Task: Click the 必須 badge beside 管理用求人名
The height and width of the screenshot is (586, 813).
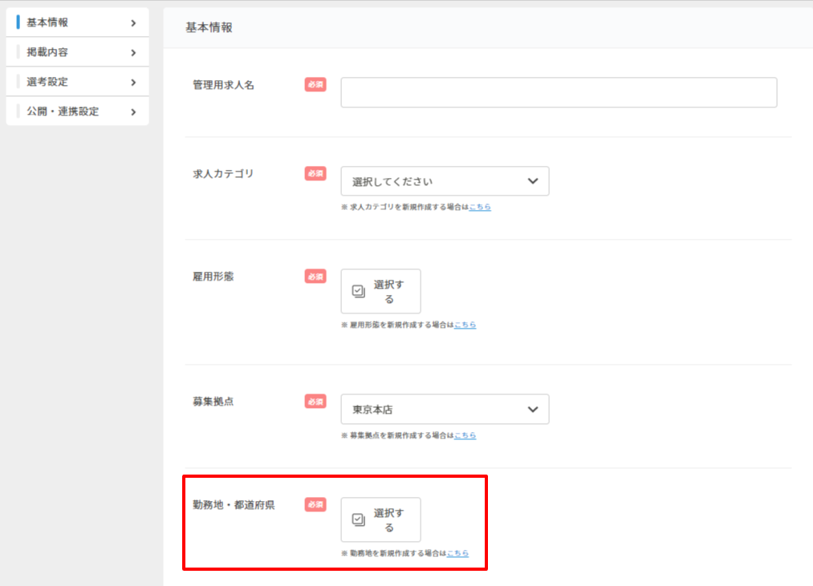Action: [x=315, y=85]
